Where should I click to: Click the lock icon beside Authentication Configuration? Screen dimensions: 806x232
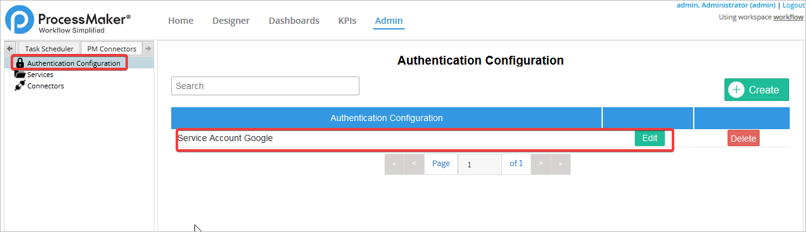point(20,63)
